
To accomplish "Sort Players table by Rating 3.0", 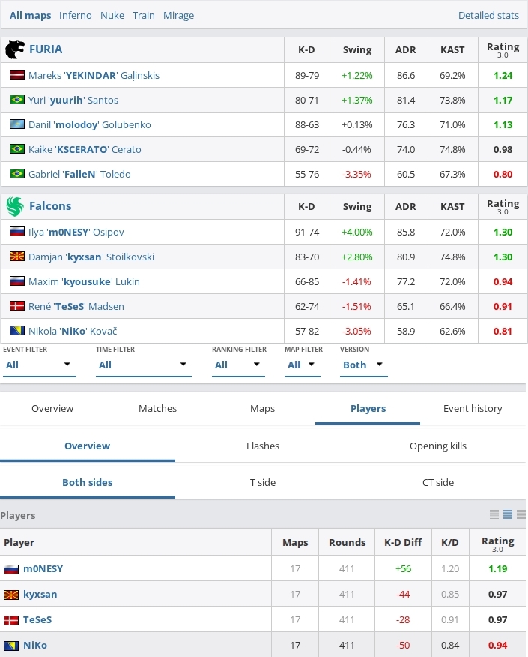I will [x=497, y=544].
